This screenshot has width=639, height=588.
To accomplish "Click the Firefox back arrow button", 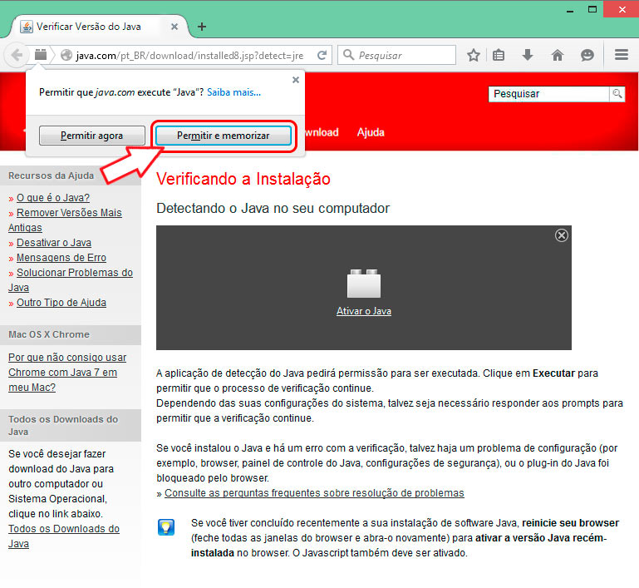I will (x=17, y=55).
